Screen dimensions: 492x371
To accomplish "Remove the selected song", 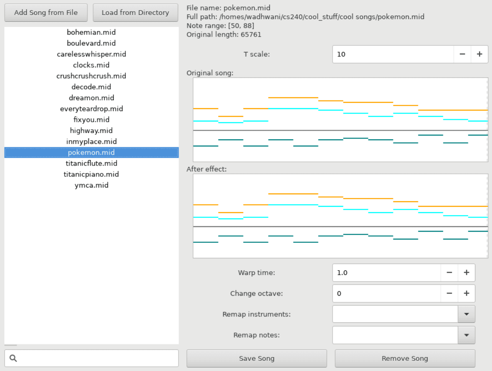I will coord(405,359).
